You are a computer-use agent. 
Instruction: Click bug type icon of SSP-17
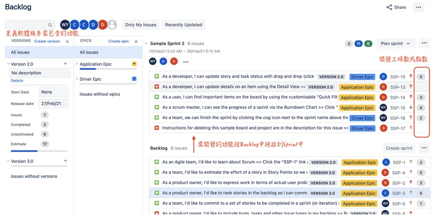pyautogui.click(x=157, y=128)
